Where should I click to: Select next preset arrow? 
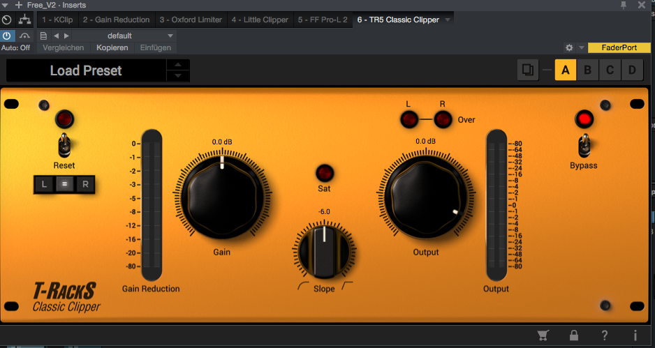(66, 36)
